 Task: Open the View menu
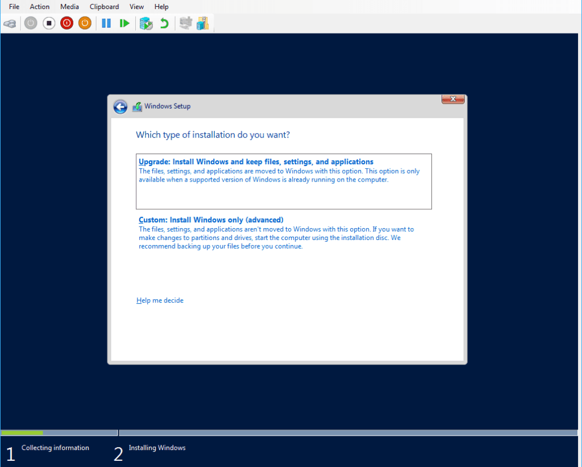pos(136,7)
